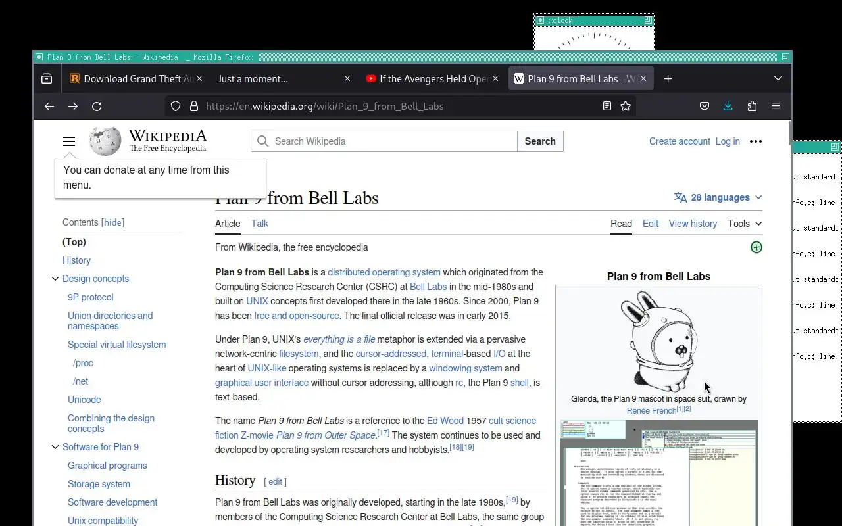The height and width of the screenshot is (526, 842).
Task: Open the Edit tab
Action: pyautogui.click(x=651, y=224)
